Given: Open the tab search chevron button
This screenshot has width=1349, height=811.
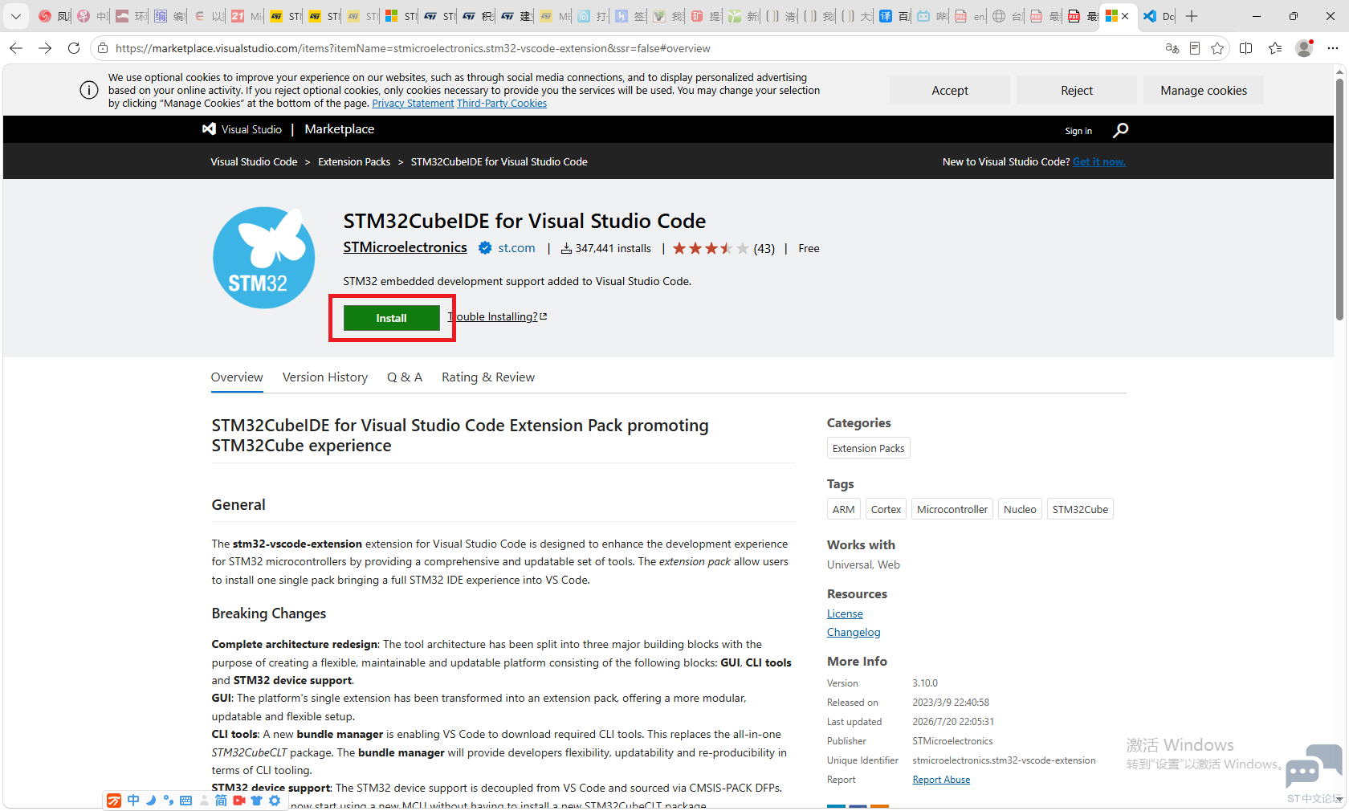Looking at the screenshot, I should click(x=16, y=16).
